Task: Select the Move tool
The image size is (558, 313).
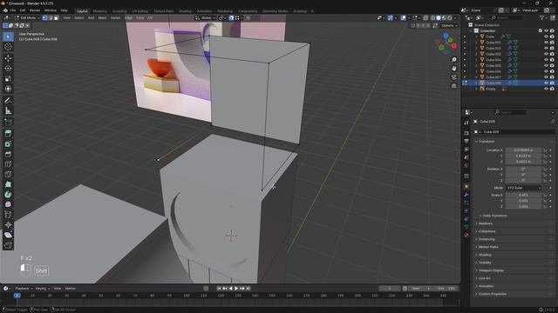Action: pyautogui.click(x=8, y=58)
